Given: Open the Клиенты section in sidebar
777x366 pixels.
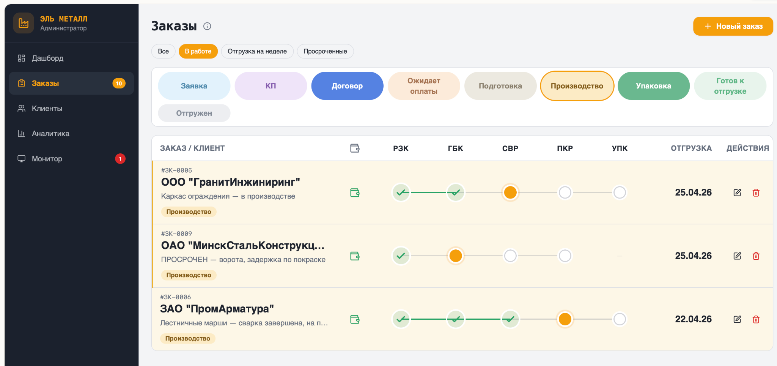Looking at the screenshot, I should coord(71,109).
